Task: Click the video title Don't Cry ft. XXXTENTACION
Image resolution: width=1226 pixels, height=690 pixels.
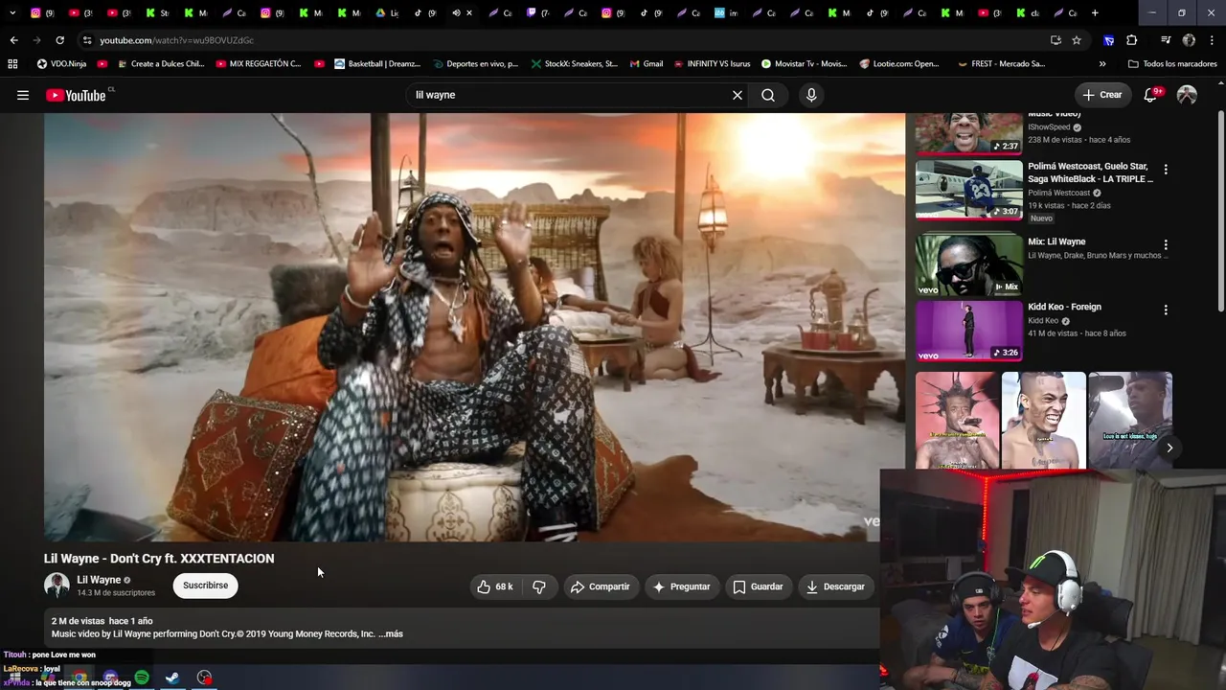Action: (159, 559)
